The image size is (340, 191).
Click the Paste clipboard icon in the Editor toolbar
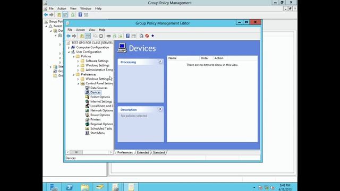point(101,36)
